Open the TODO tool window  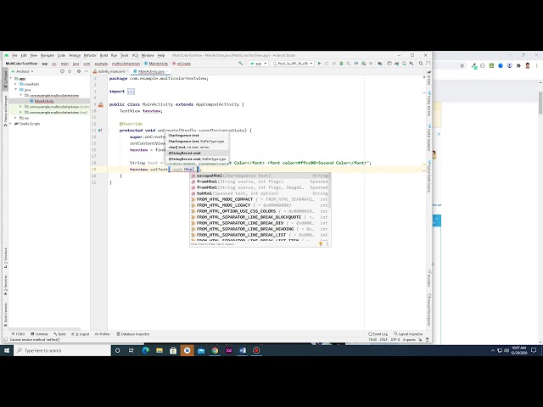(18, 334)
